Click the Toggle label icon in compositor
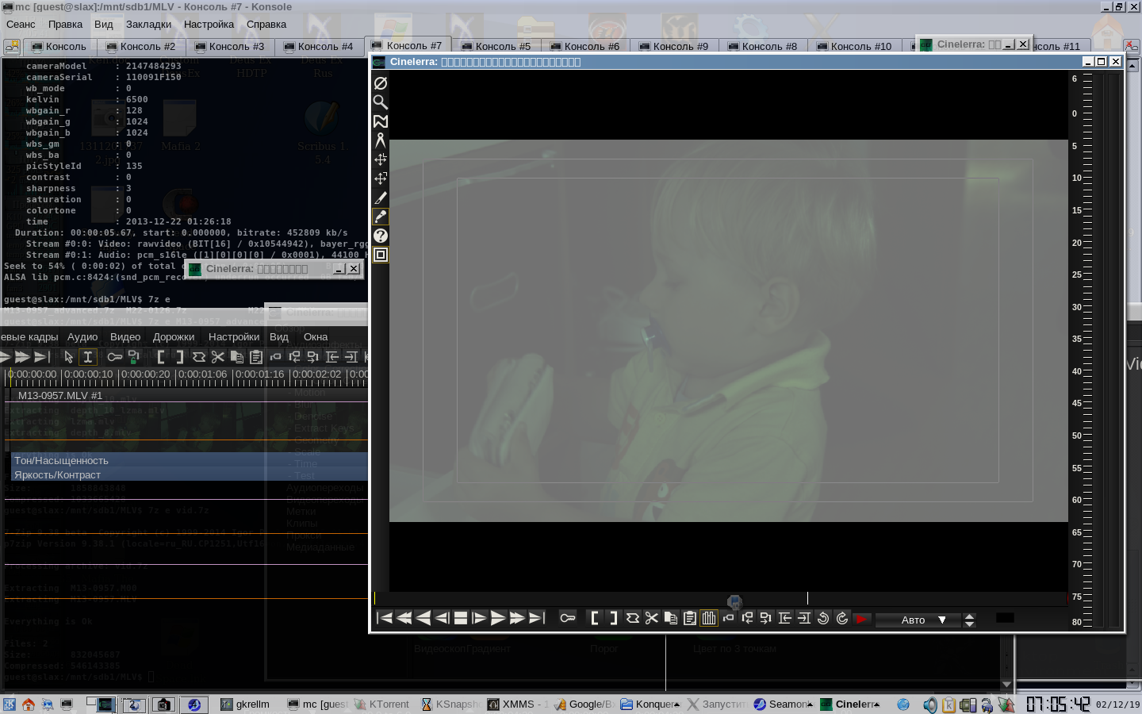This screenshot has height=714, width=1142. [x=728, y=618]
